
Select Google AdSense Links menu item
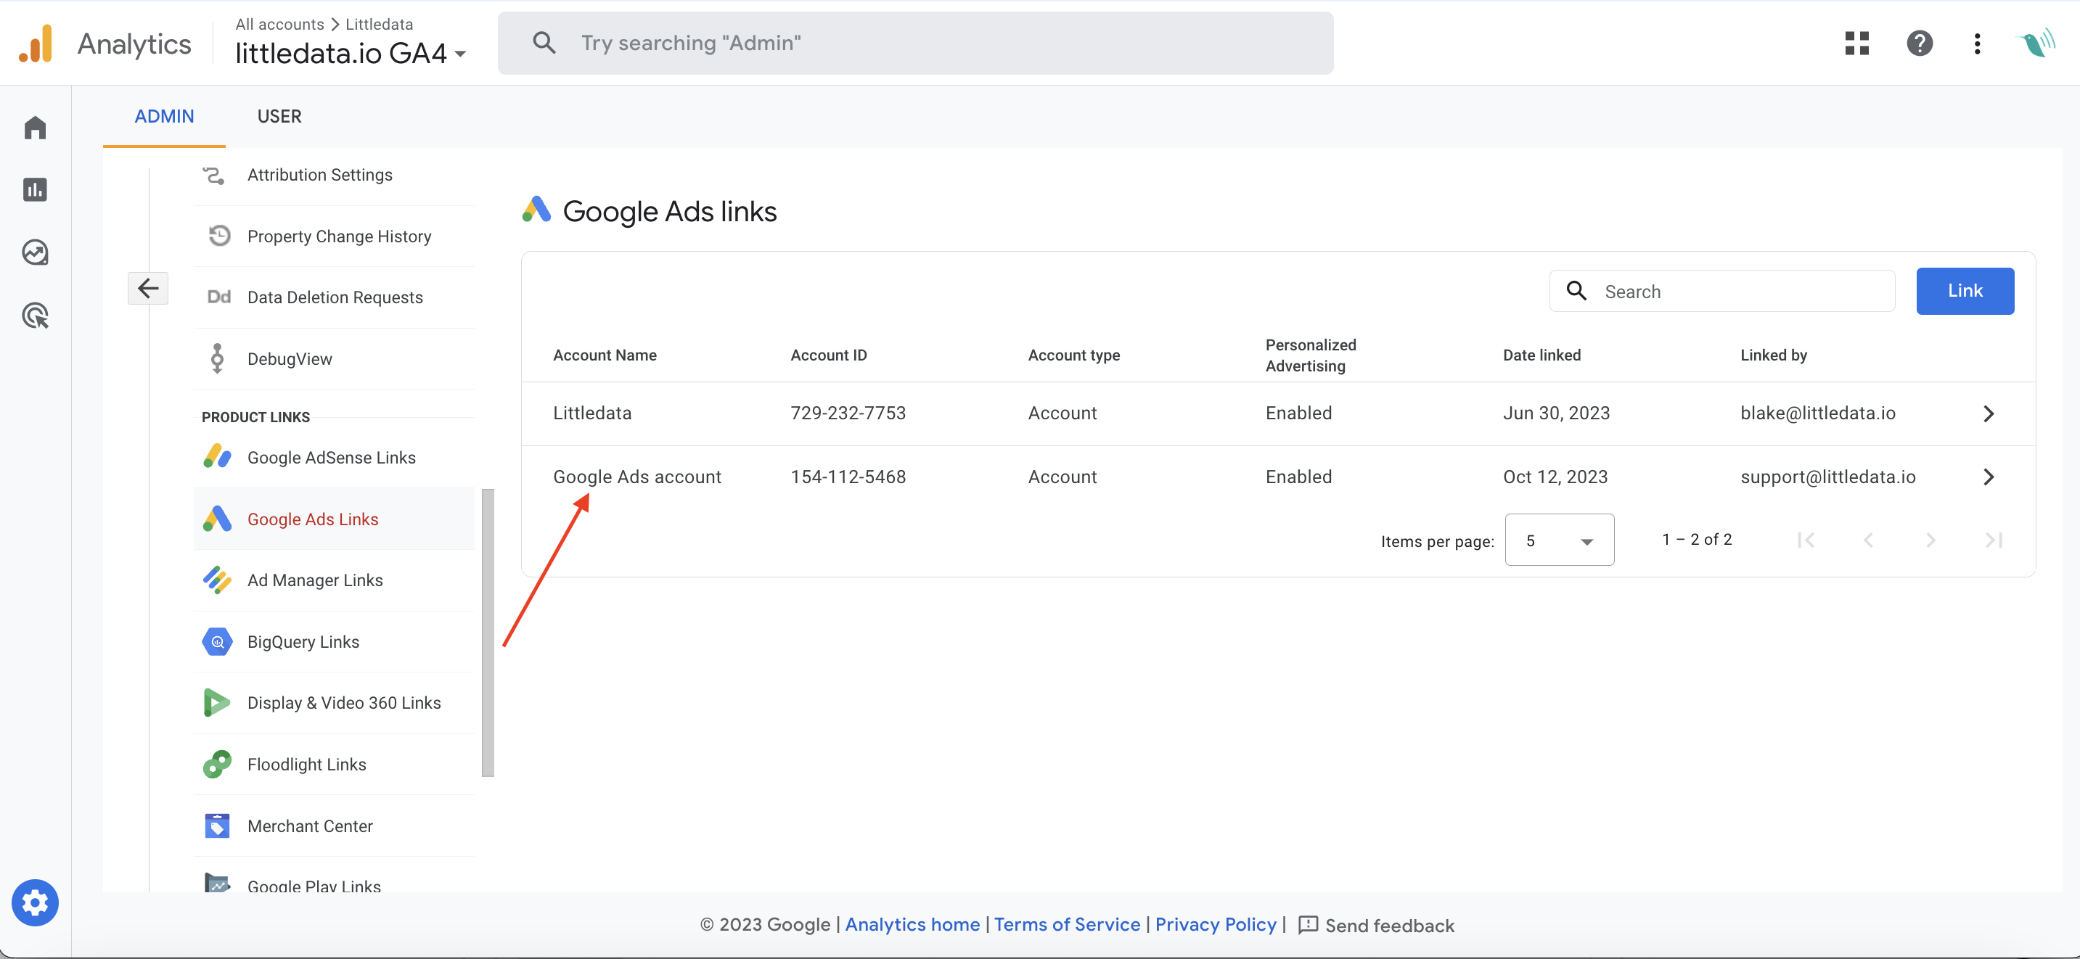[335, 457]
